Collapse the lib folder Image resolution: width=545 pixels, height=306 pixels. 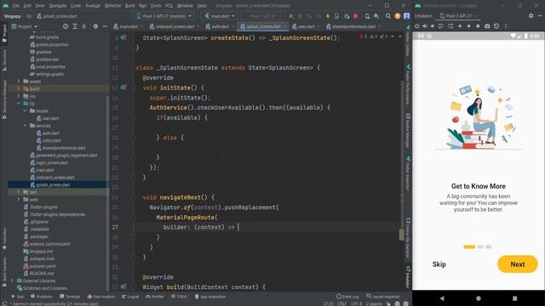[19, 104]
